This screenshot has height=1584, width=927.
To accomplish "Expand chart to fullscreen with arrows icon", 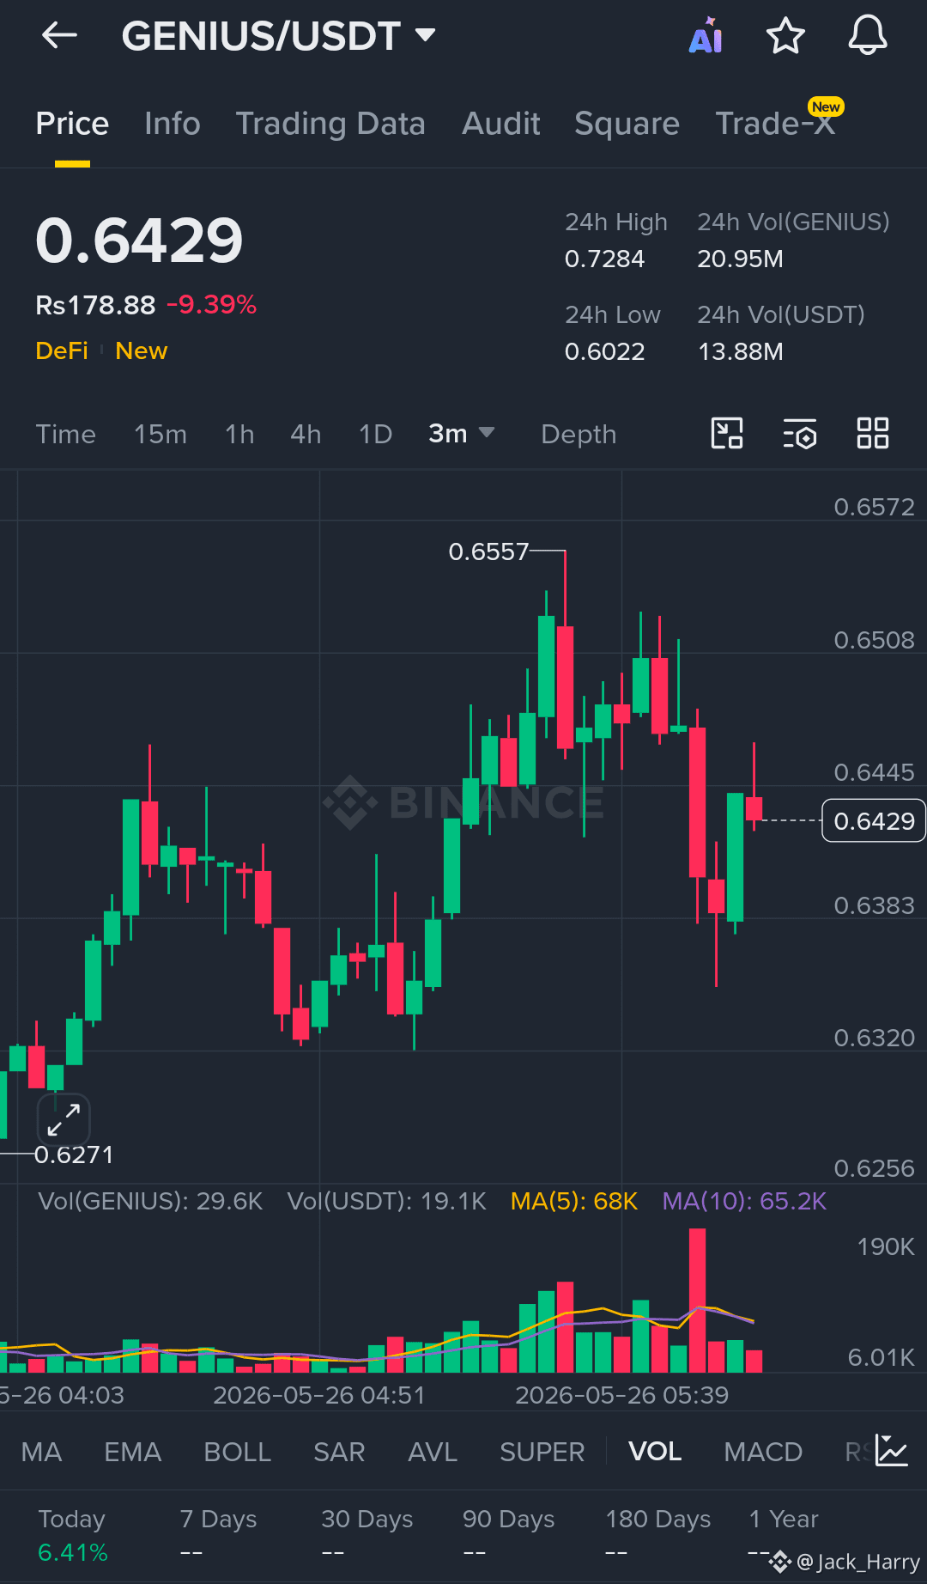I will click(x=64, y=1120).
